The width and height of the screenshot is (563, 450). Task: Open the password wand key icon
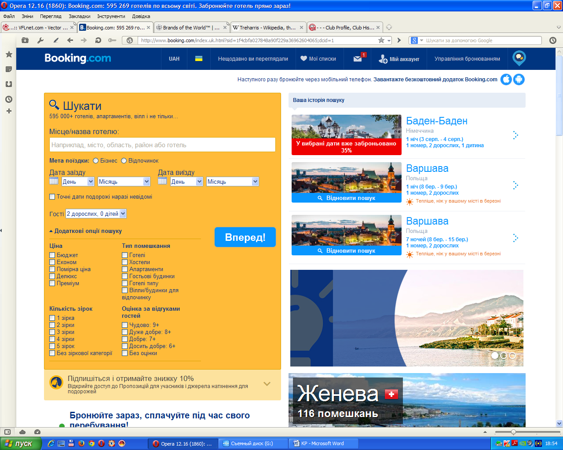click(112, 40)
